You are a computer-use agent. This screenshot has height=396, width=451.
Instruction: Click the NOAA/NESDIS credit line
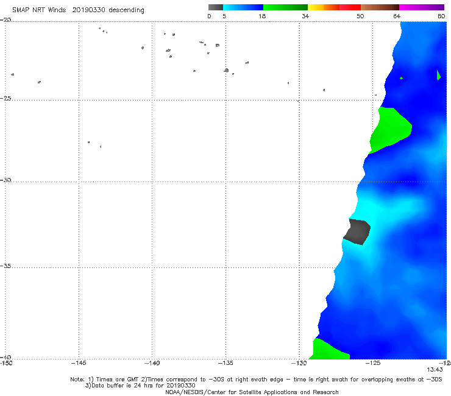[252, 392]
